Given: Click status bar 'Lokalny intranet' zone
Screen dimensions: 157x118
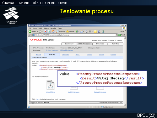Looking at the screenshot, I should (x=107, y=107).
